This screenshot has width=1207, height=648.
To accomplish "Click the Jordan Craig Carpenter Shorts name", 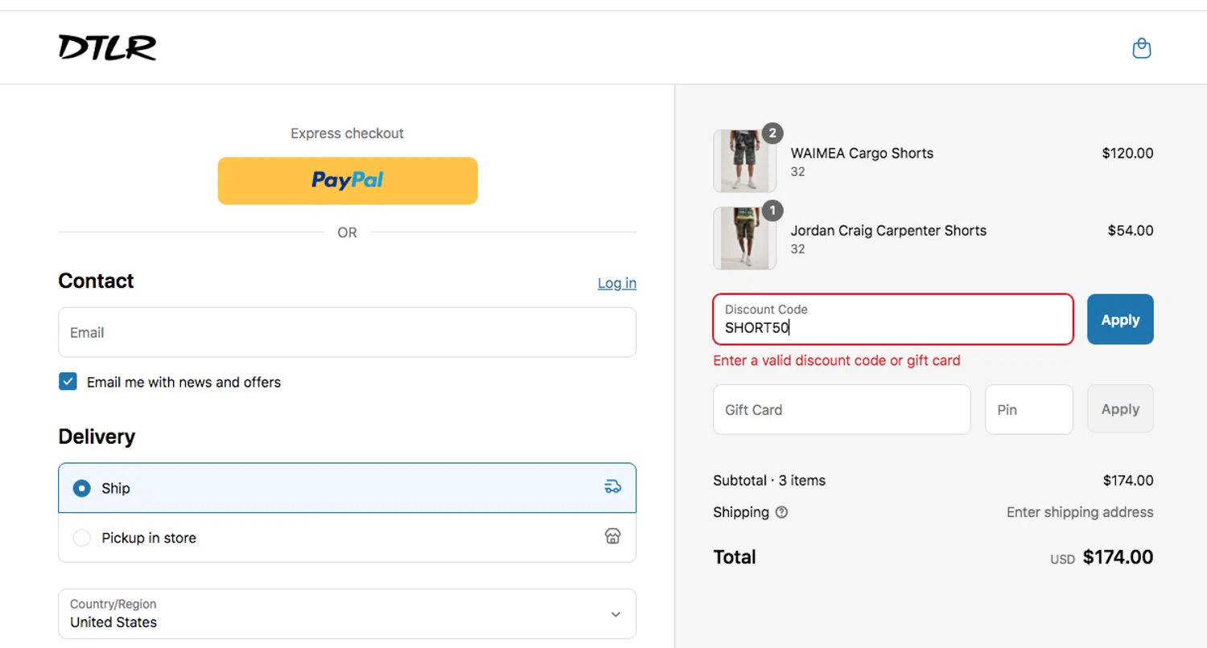I will click(x=888, y=231).
